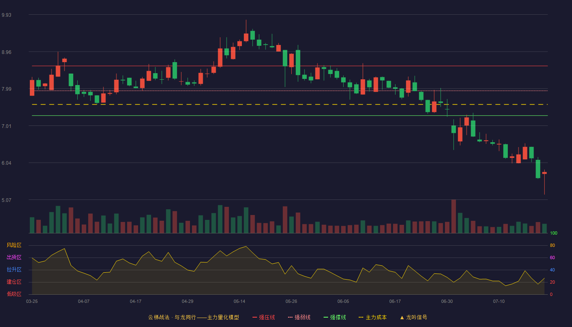The height and width of the screenshot is (327, 572).
Task: Click the 出货区 zone label
Action: click(14, 258)
